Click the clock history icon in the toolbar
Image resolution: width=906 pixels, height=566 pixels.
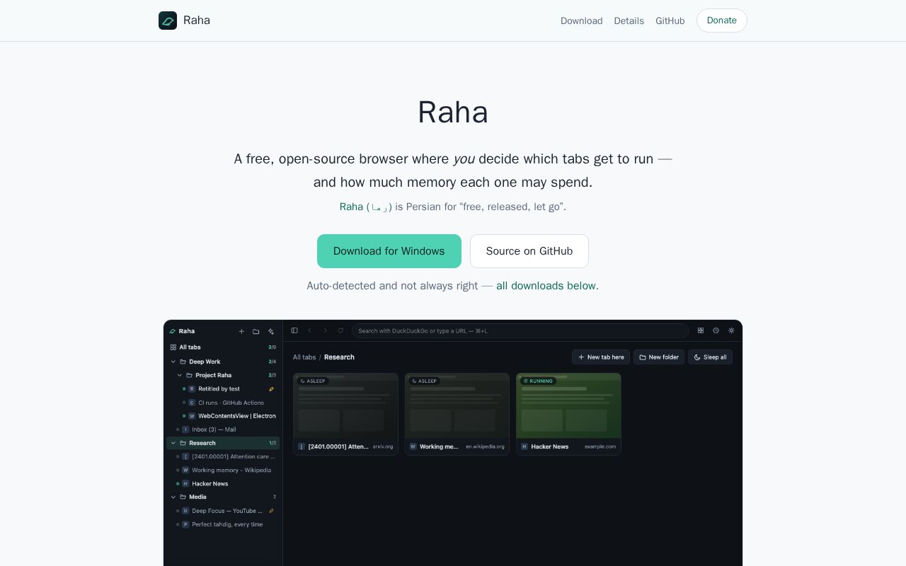pyautogui.click(x=716, y=330)
